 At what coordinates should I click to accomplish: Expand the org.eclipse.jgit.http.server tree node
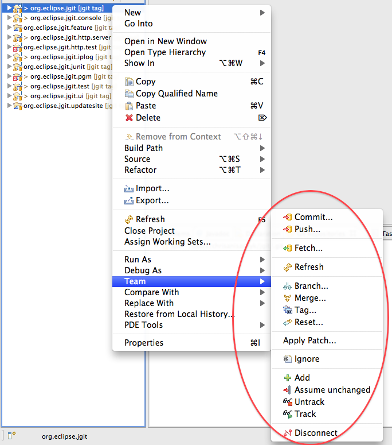tap(9, 37)
